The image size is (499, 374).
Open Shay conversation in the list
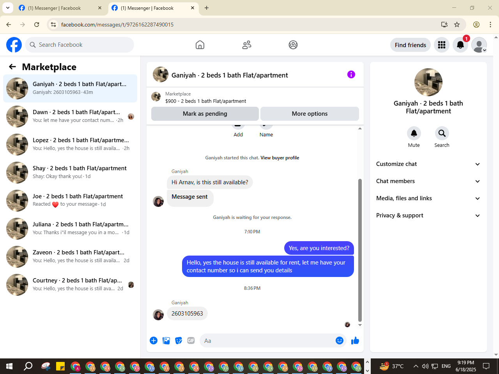[70, 173]
